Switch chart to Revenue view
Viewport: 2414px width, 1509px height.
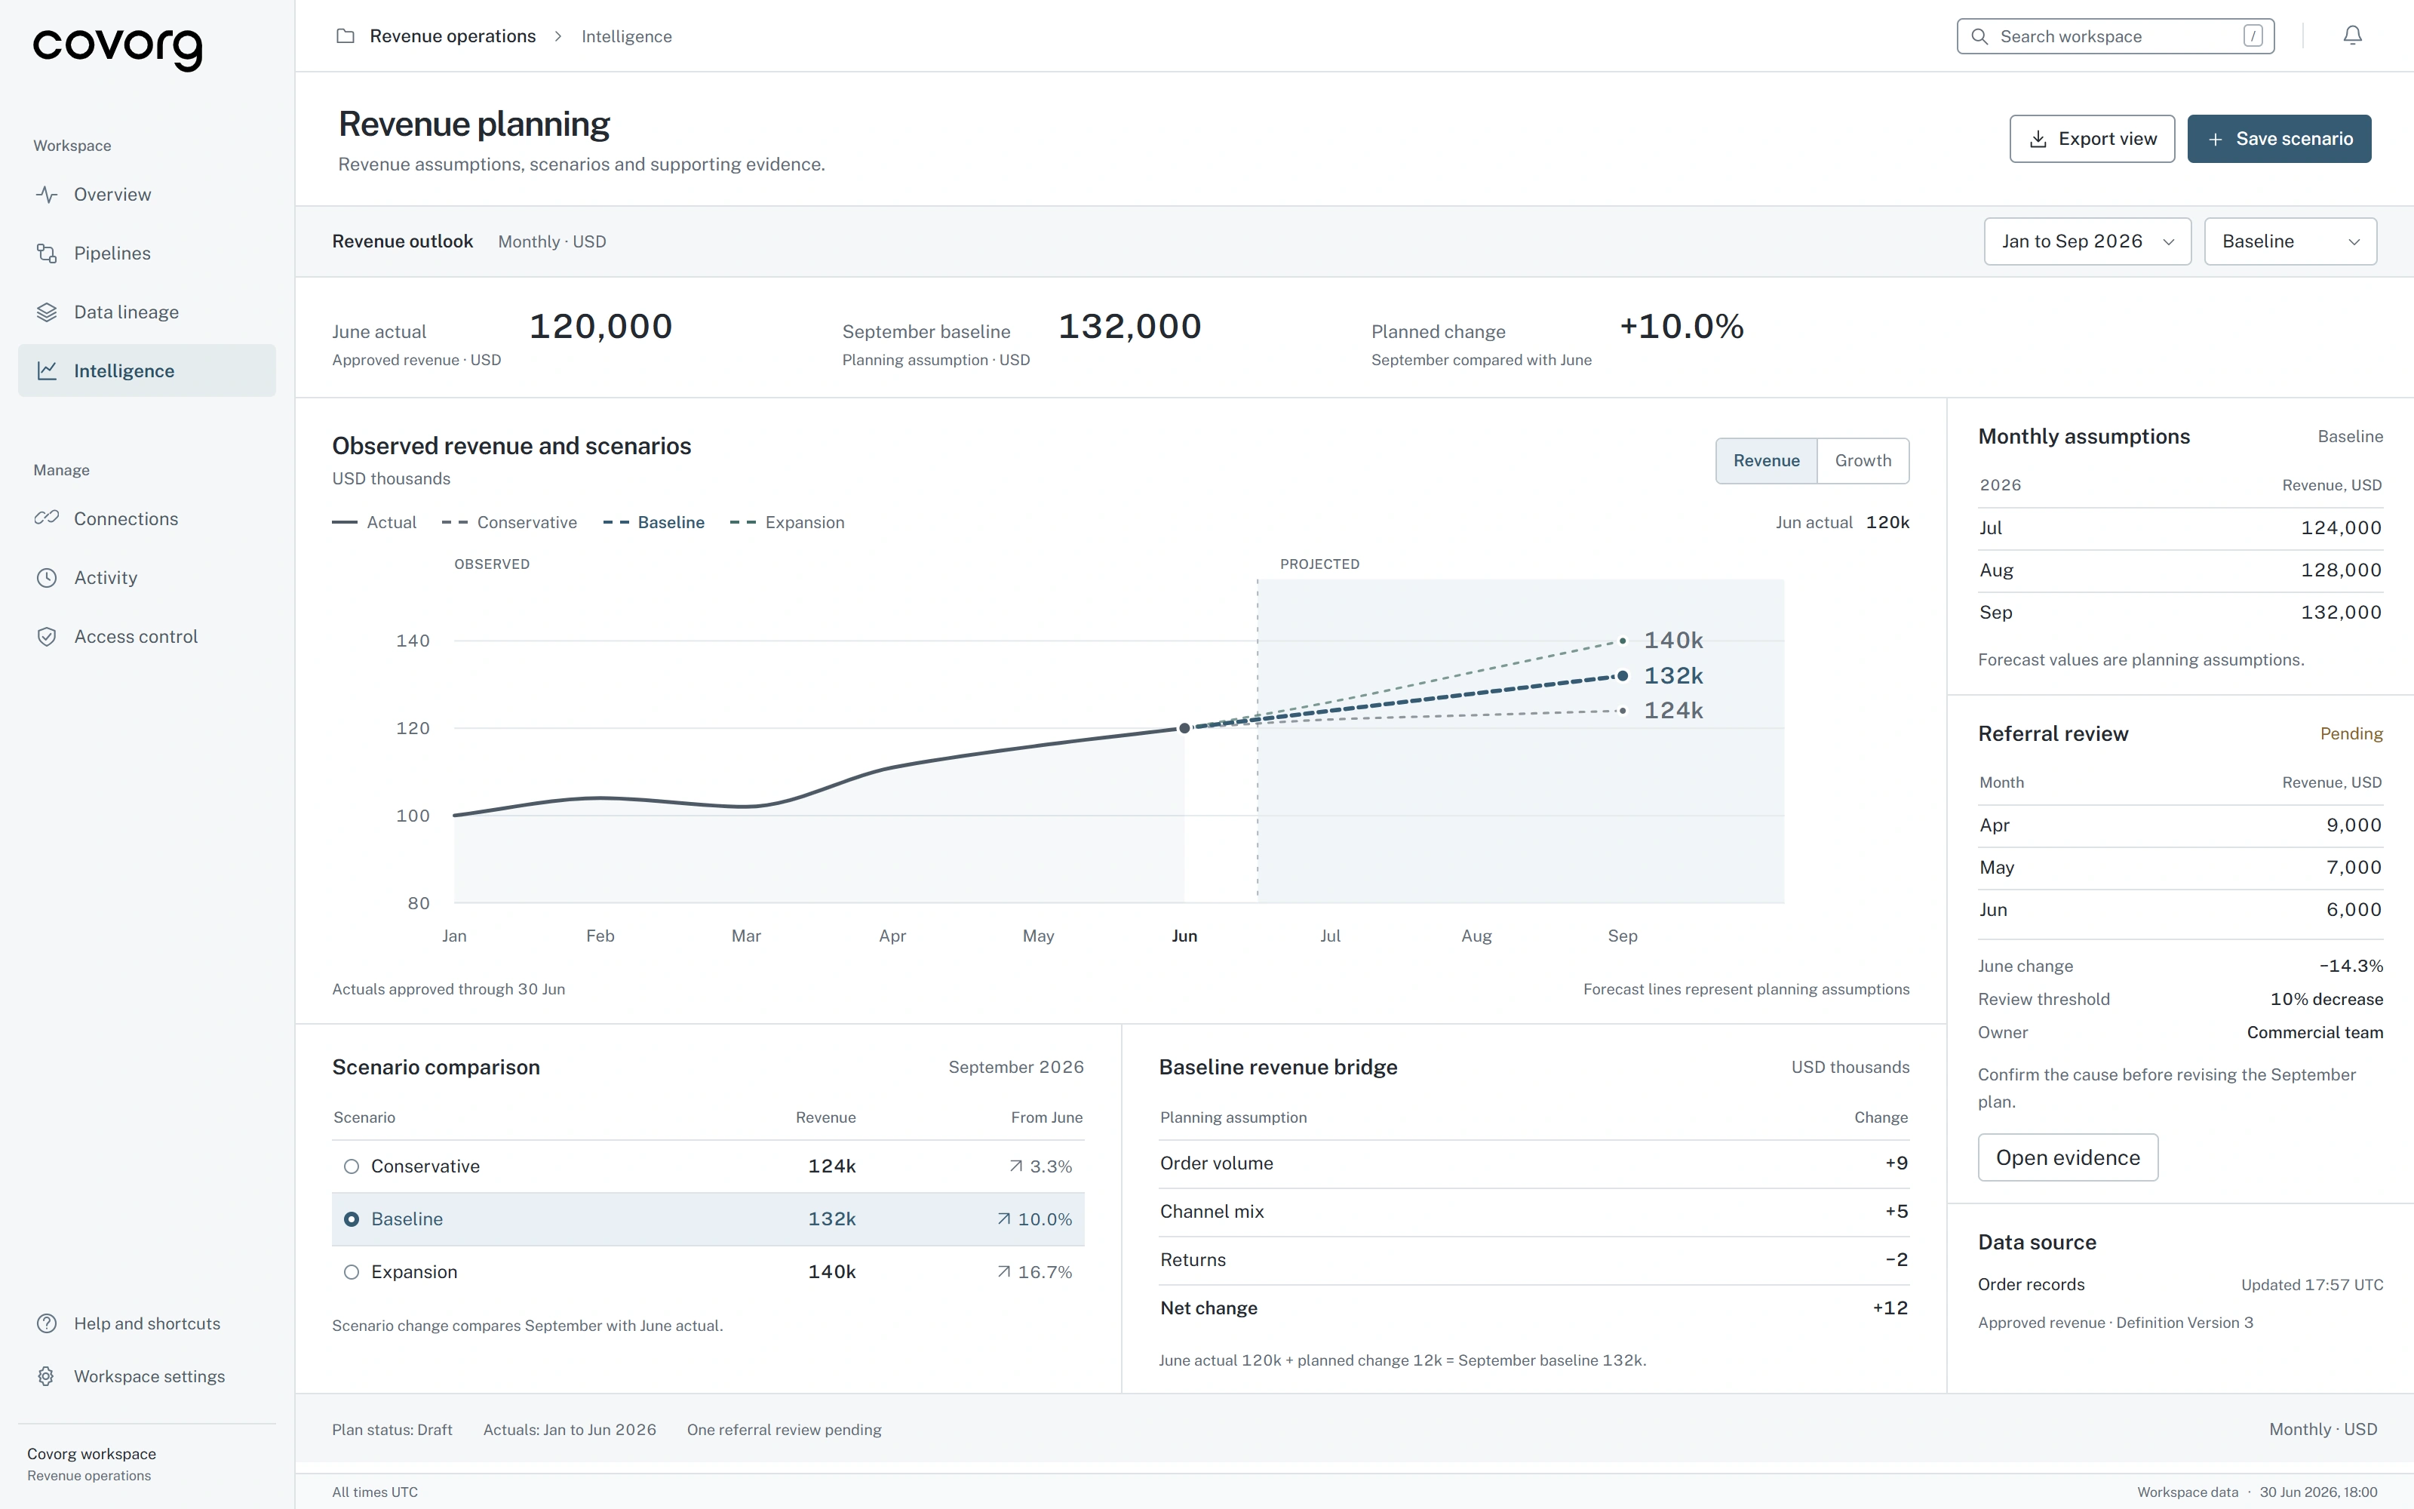coord(1765,461)
